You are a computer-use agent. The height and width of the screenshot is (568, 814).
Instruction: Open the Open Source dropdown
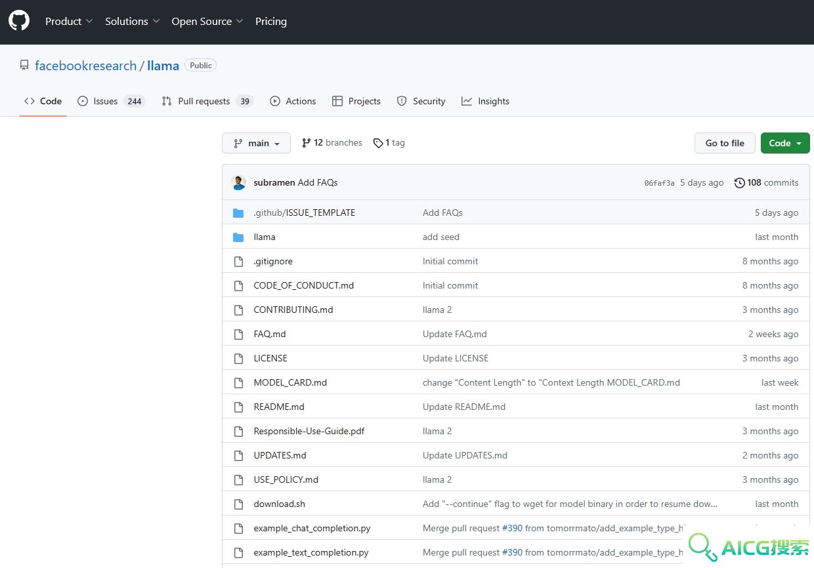click(207, 22)
